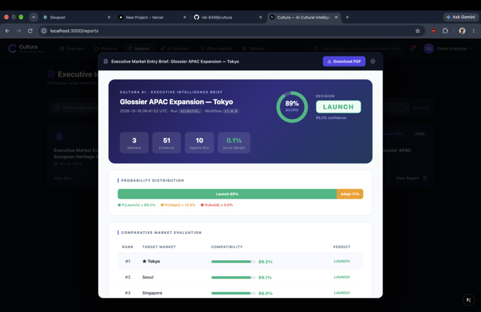Click Singapore's 88.0% compatibility bar

click(x=233, y=294)
